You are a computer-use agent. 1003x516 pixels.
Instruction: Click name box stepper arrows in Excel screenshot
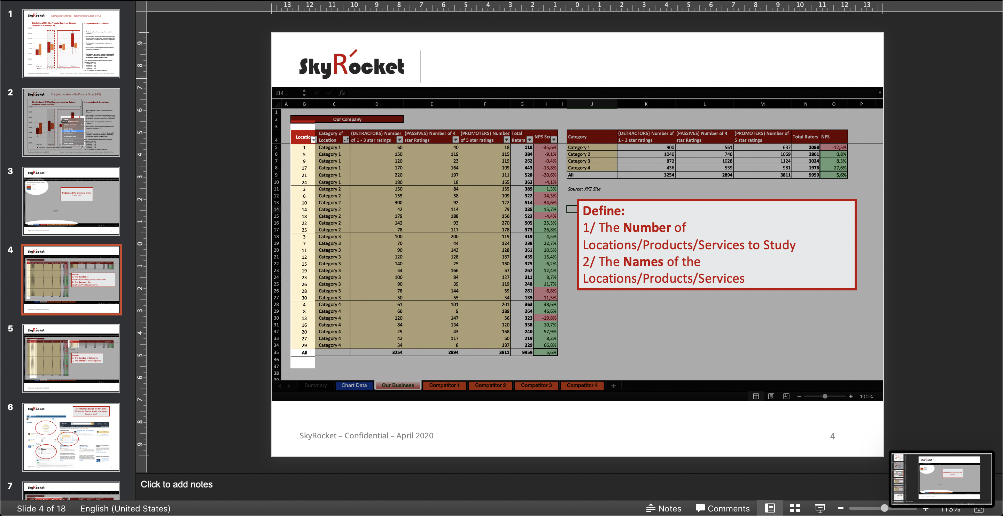pos(304,93)
